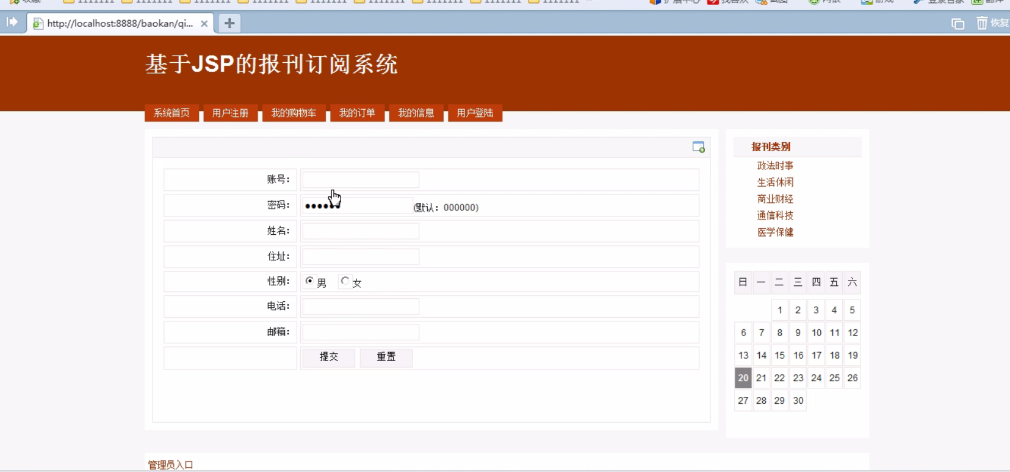Select calendar date 20

coord(743,378)
